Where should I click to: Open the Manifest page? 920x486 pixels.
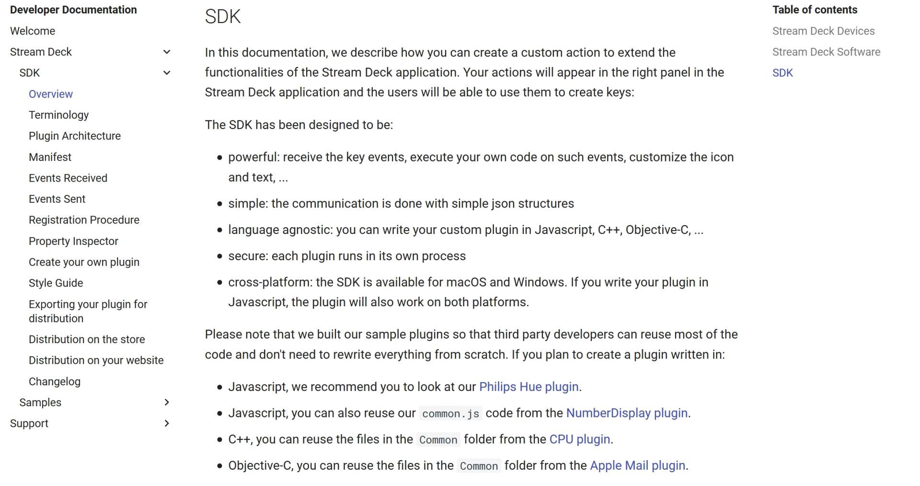[50, 157]
